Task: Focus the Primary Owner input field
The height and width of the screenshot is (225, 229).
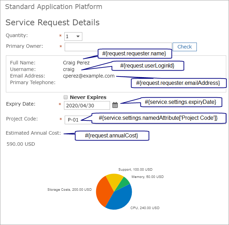Action: pyautogui.click(x=118, y=47)
